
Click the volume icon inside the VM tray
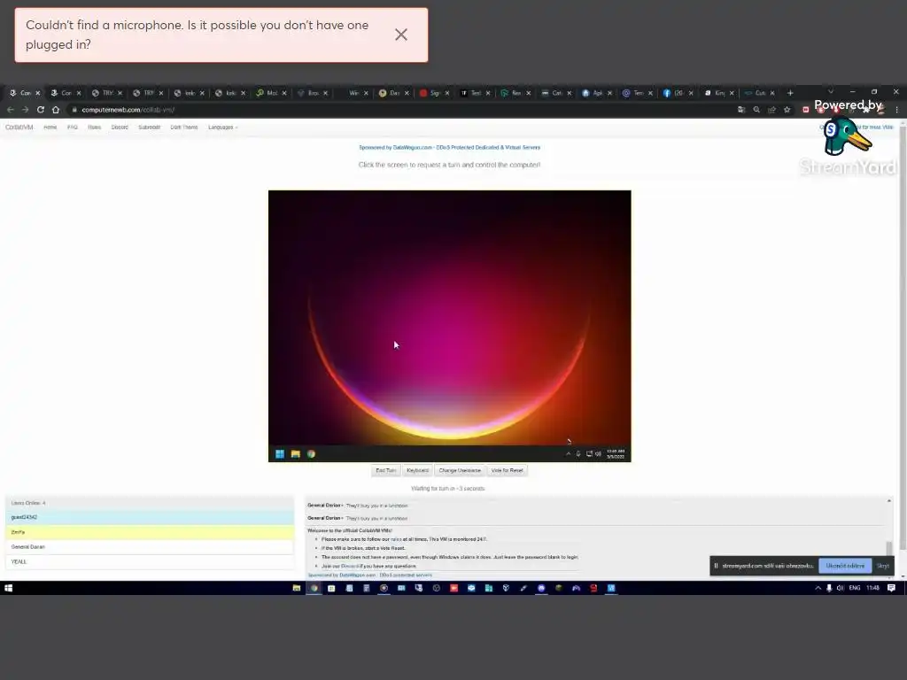(599, 454)
